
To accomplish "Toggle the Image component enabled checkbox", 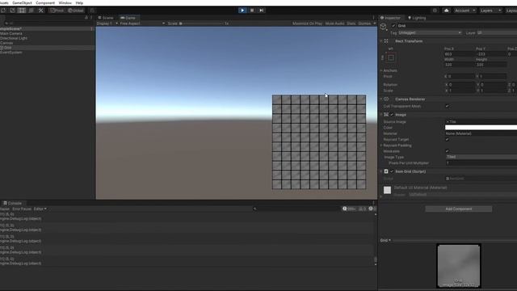I will 393,115.
